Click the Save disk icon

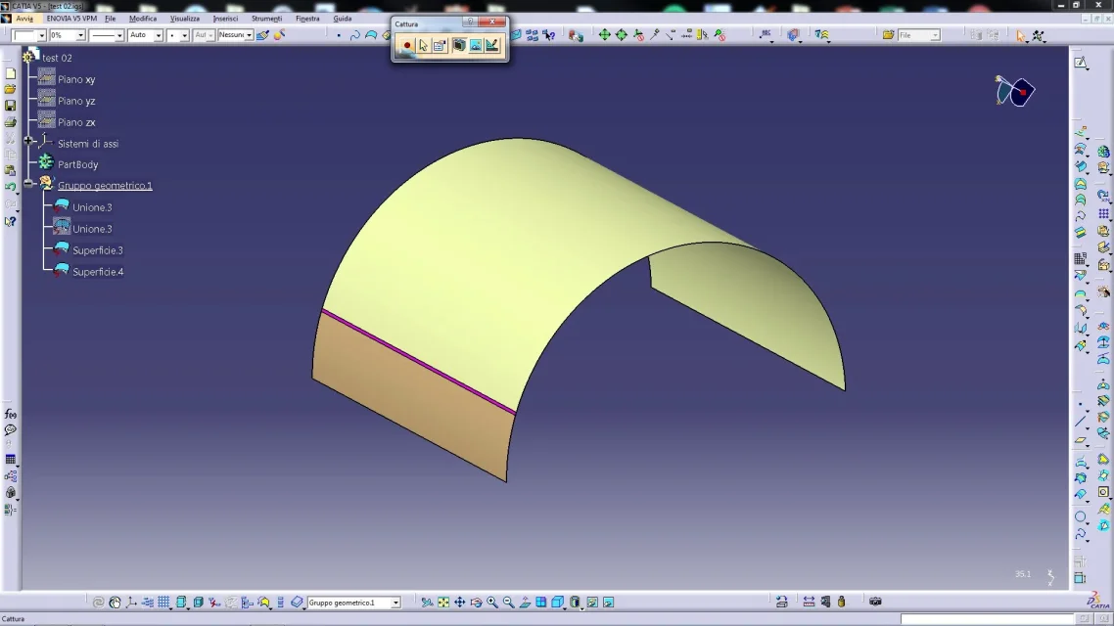click(x=10, y=106)
